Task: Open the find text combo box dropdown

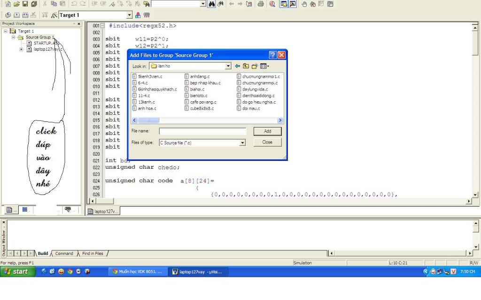Action: point(203,4)
